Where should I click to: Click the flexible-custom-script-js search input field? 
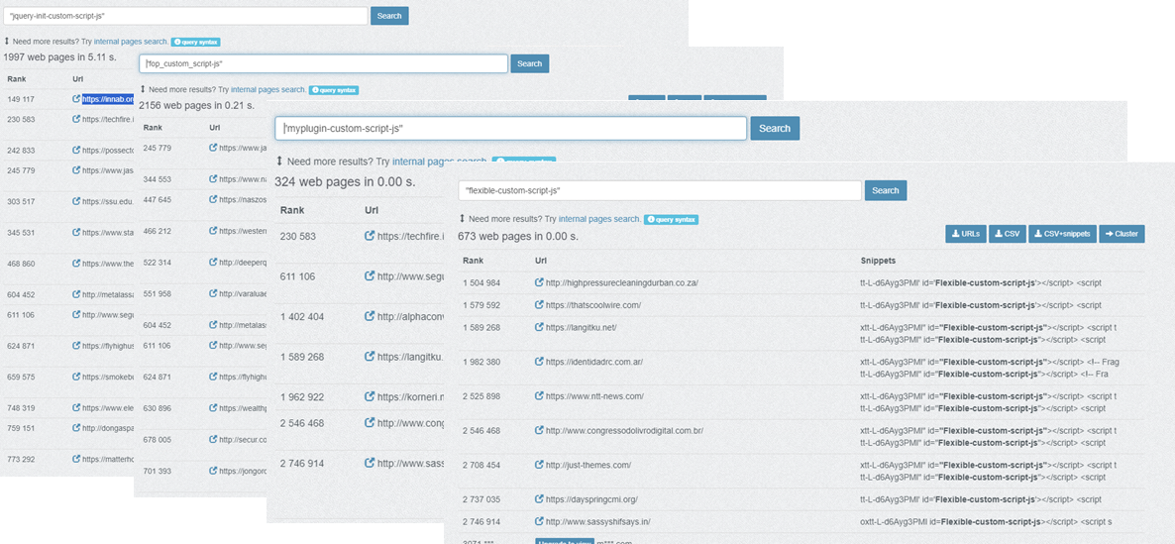(x=660, y=190)
